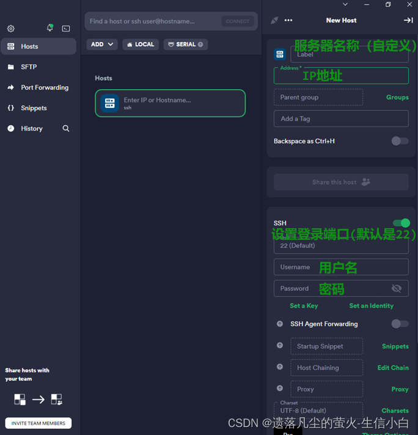This screenshot has height=435, width=418.
Task: Click the Address input field
Action: coord(341,76)
